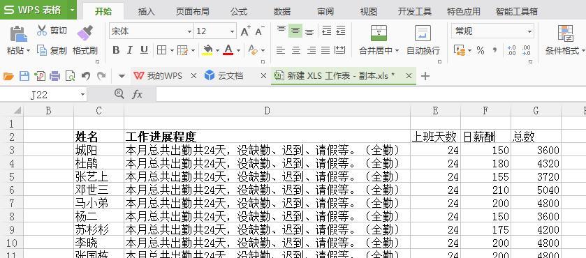Toggle bold formatting
The height and width of the screenshot is (258, 586).
[x=116, y=50]
